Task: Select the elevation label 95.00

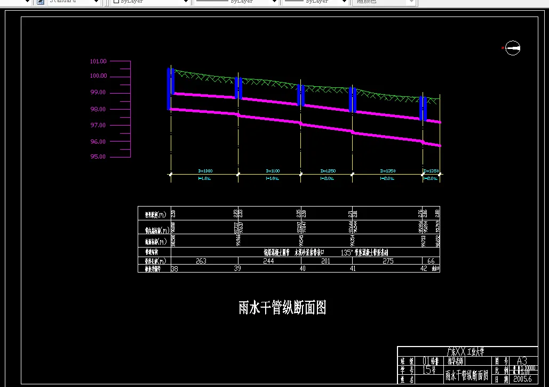Action: [97, 156]
